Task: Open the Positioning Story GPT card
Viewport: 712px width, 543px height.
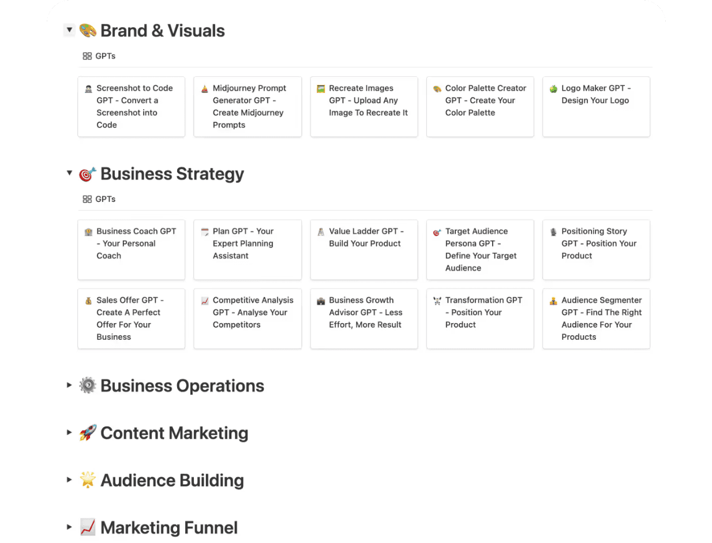Action: point(596,249)
